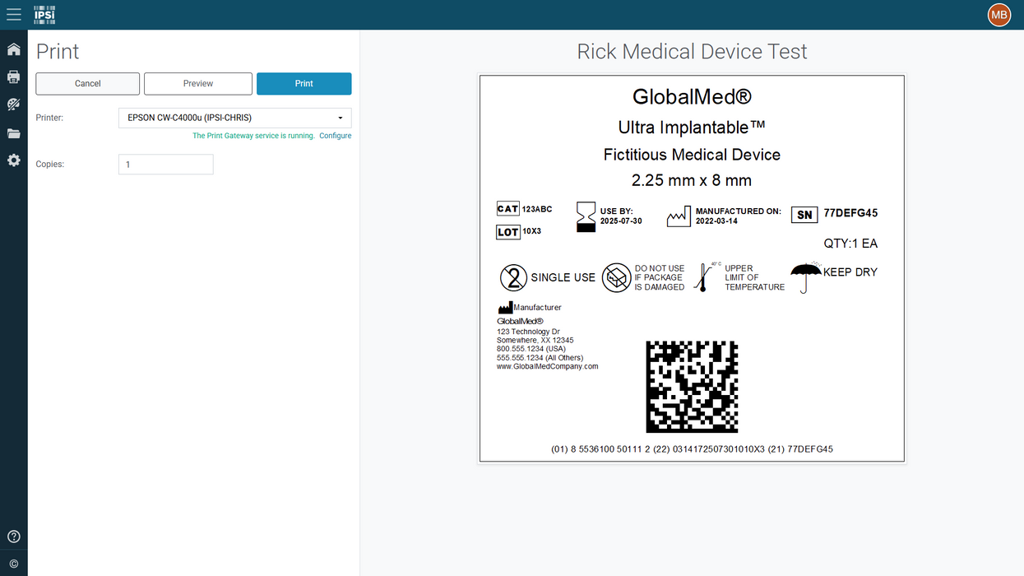Click the label preview DataMatrix barcode
1024x576 pixels.
tap(692, 387)
